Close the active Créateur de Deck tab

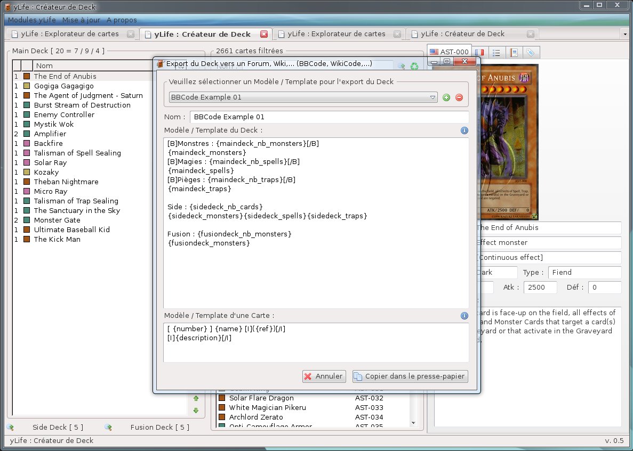coord(264,34)
